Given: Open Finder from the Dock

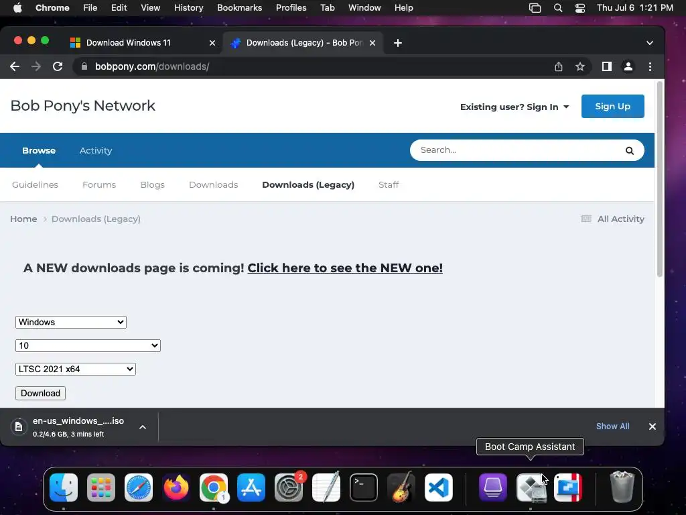Looking at the screenshot, I should tap(64, 488).
